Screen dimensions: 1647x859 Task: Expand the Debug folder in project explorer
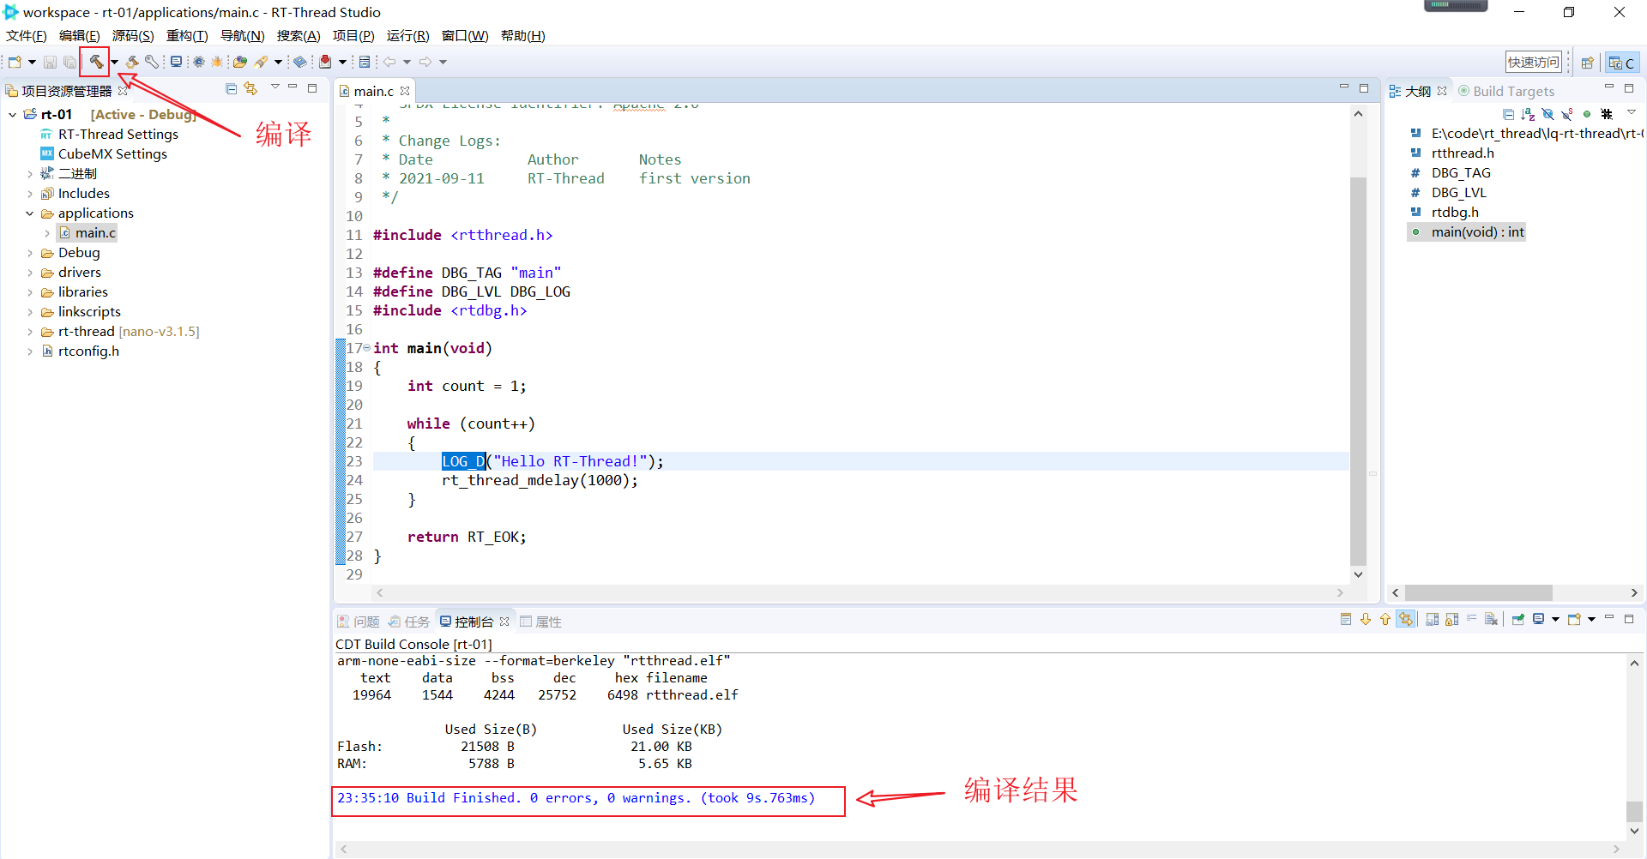coord(30,252)
